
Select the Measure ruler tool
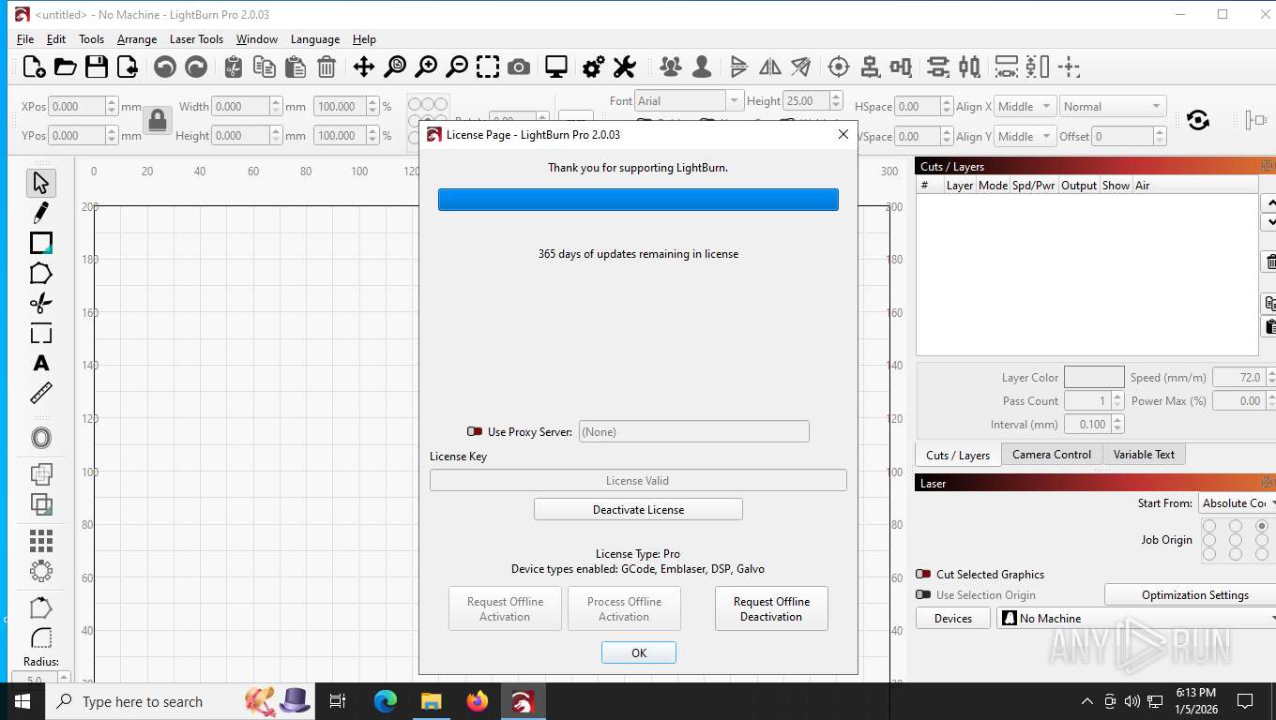point(40,393)
